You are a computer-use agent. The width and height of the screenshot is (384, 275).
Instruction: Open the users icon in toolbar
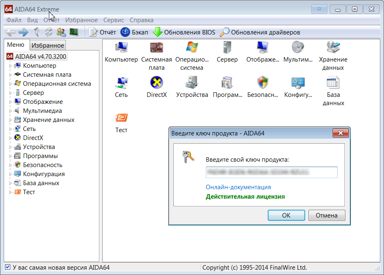pyautogui.click(x=61, y=32)
